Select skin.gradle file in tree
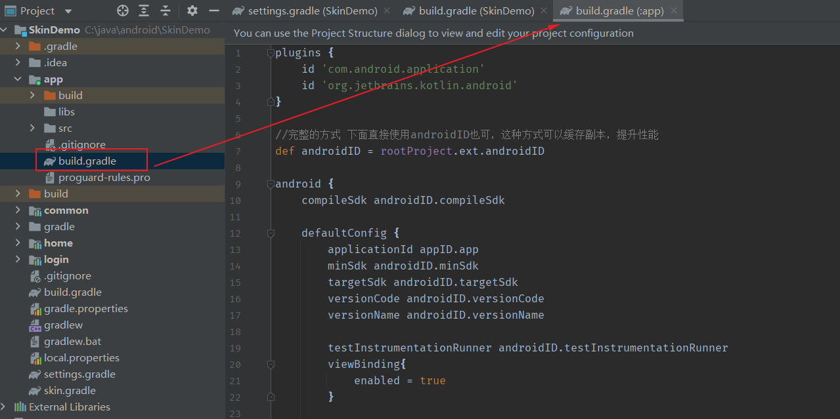The width and height of the screenshot is (840, 419). coord(70,391)
